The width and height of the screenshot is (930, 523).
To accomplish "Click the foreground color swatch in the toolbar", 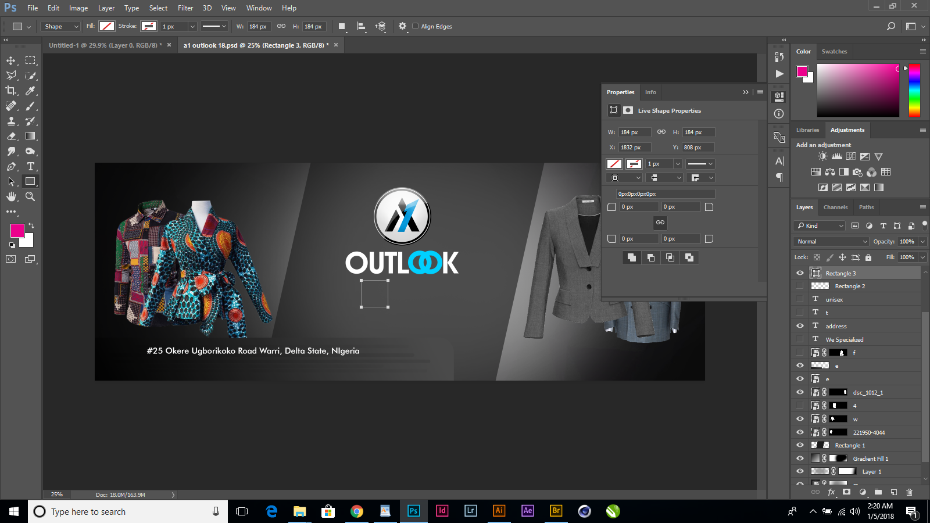I will click(16, 231).
